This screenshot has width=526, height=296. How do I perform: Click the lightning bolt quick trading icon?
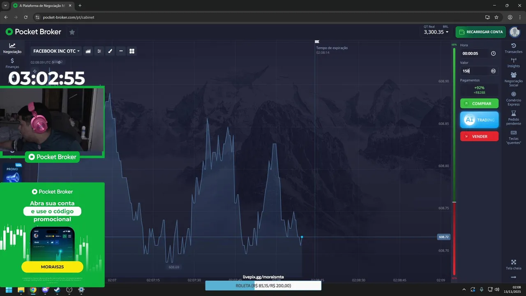pos(35,71)
